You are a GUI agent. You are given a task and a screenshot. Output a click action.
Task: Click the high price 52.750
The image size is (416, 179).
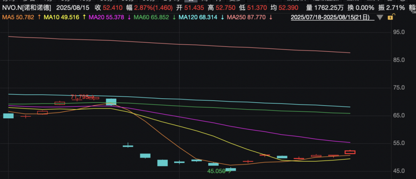[x=225, y=8]
